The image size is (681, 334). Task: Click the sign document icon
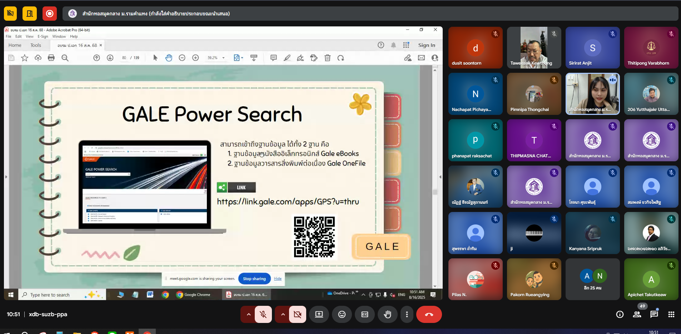[300, 58]
